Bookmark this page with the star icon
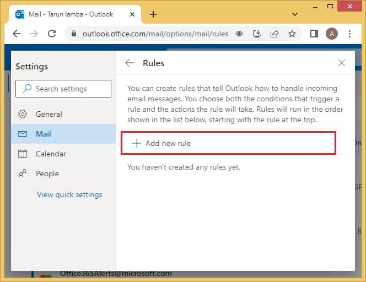 (292, 34)
